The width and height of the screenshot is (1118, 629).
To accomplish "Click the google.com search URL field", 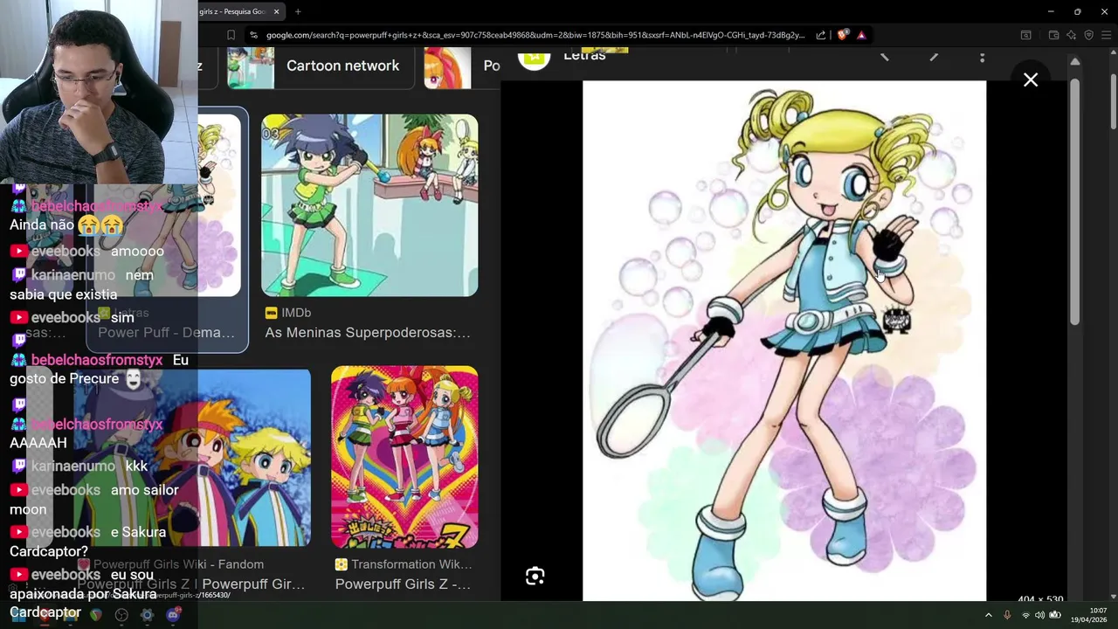I will (x=535, y=35).
